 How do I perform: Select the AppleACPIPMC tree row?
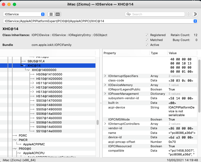[48, 144]
